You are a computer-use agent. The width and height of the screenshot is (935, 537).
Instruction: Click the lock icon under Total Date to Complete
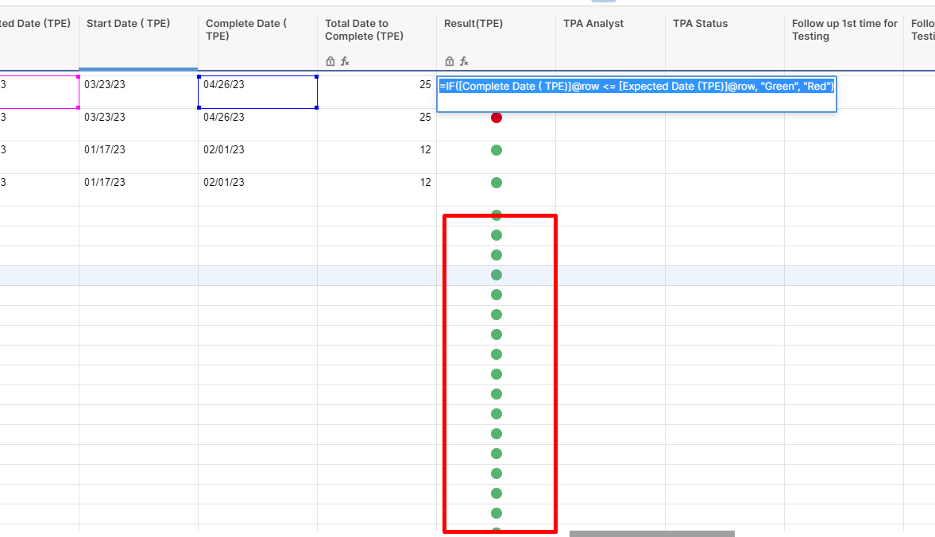pos(330,60)
